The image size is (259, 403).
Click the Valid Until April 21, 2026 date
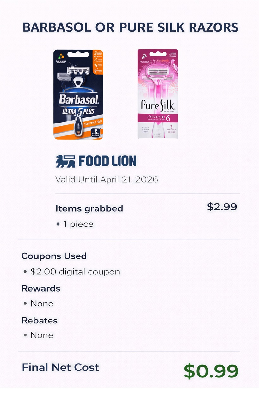pyautogui.click(x=107, y=179)
